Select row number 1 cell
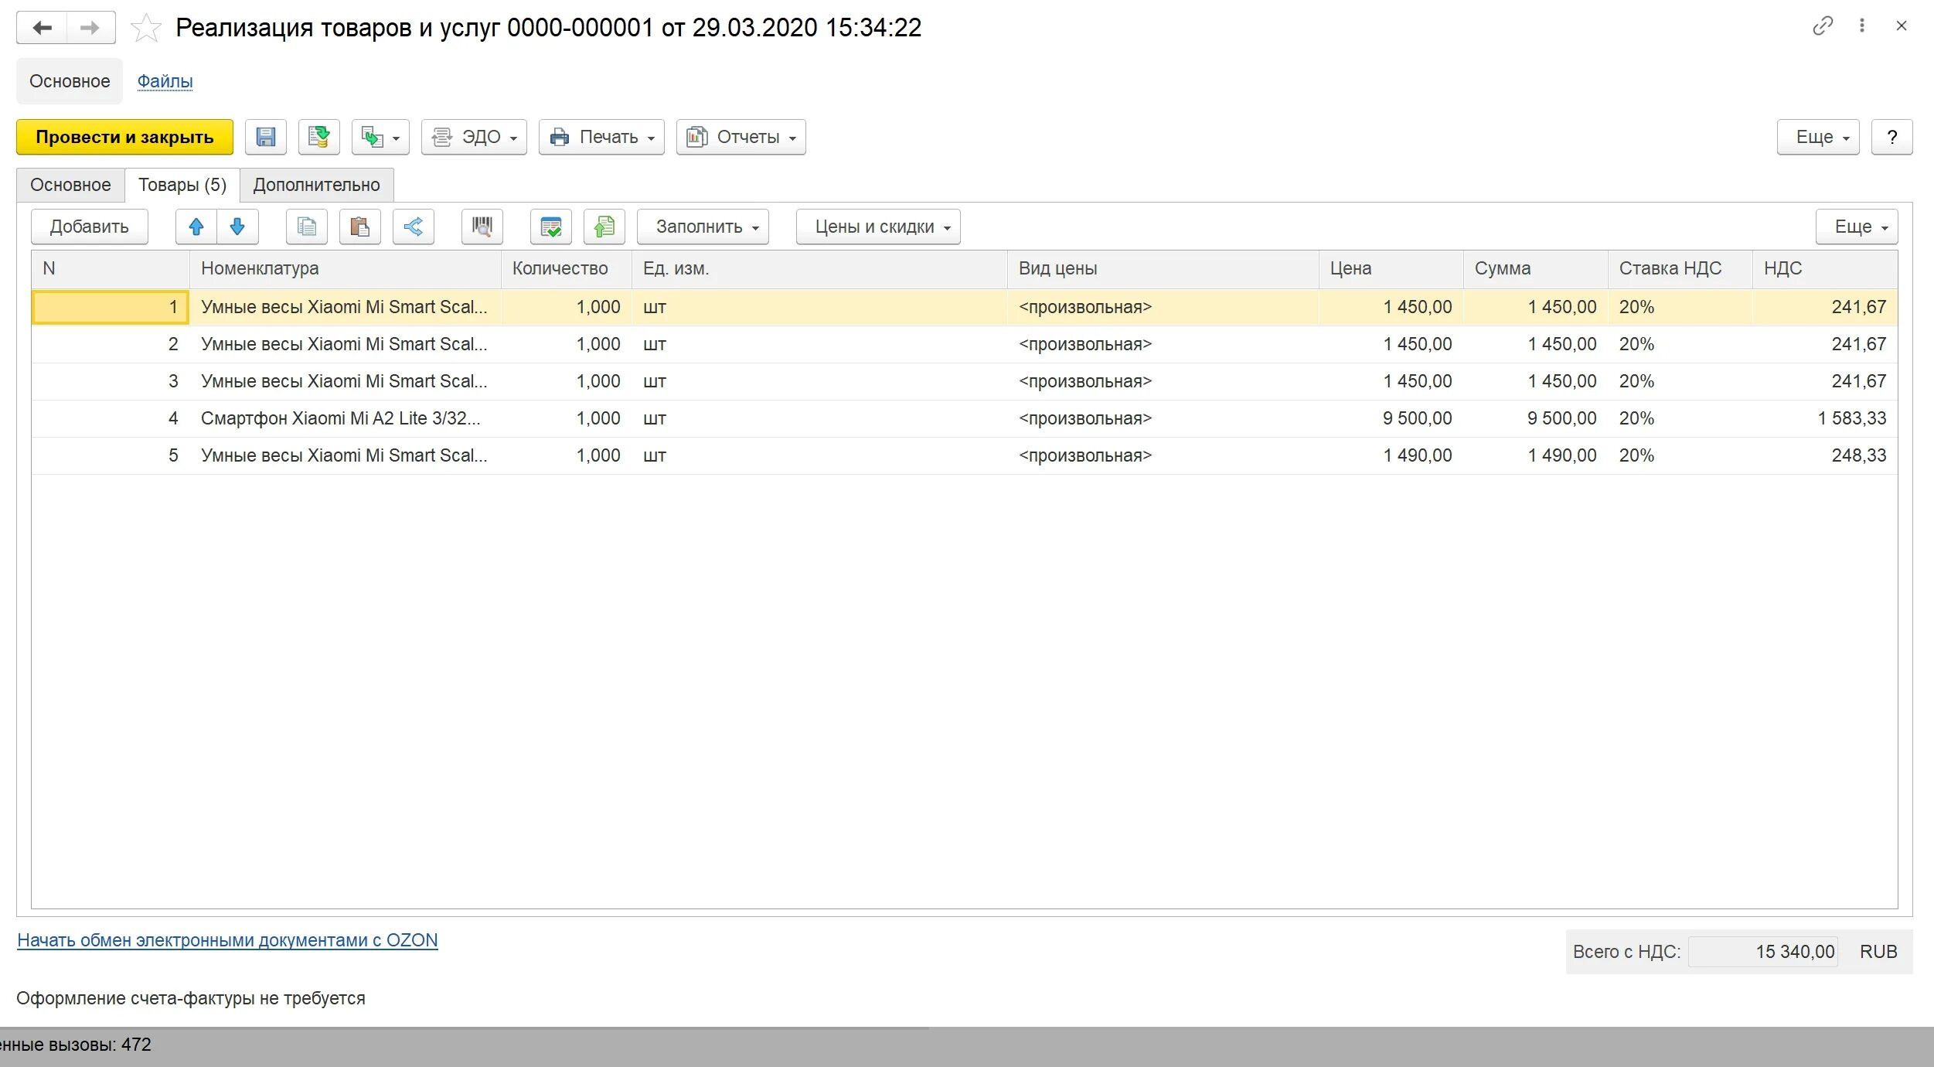Viewport: 1934px width, 1067px height. 111,307
